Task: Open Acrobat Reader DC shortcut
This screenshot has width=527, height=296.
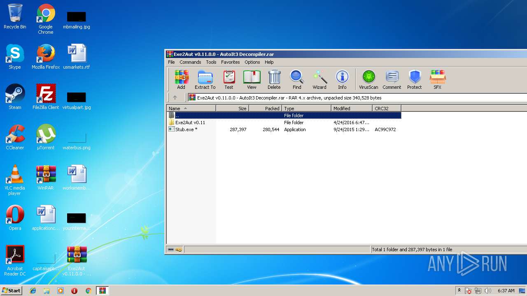Action: click(x=15, y=261)
